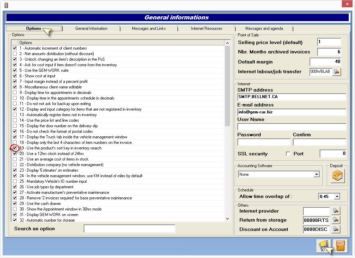Viewport: 355px width, 258px height.
Task: Select option text '17 - Display the Truck tab inside the vehicle management window'
Action: coord(73,137)
